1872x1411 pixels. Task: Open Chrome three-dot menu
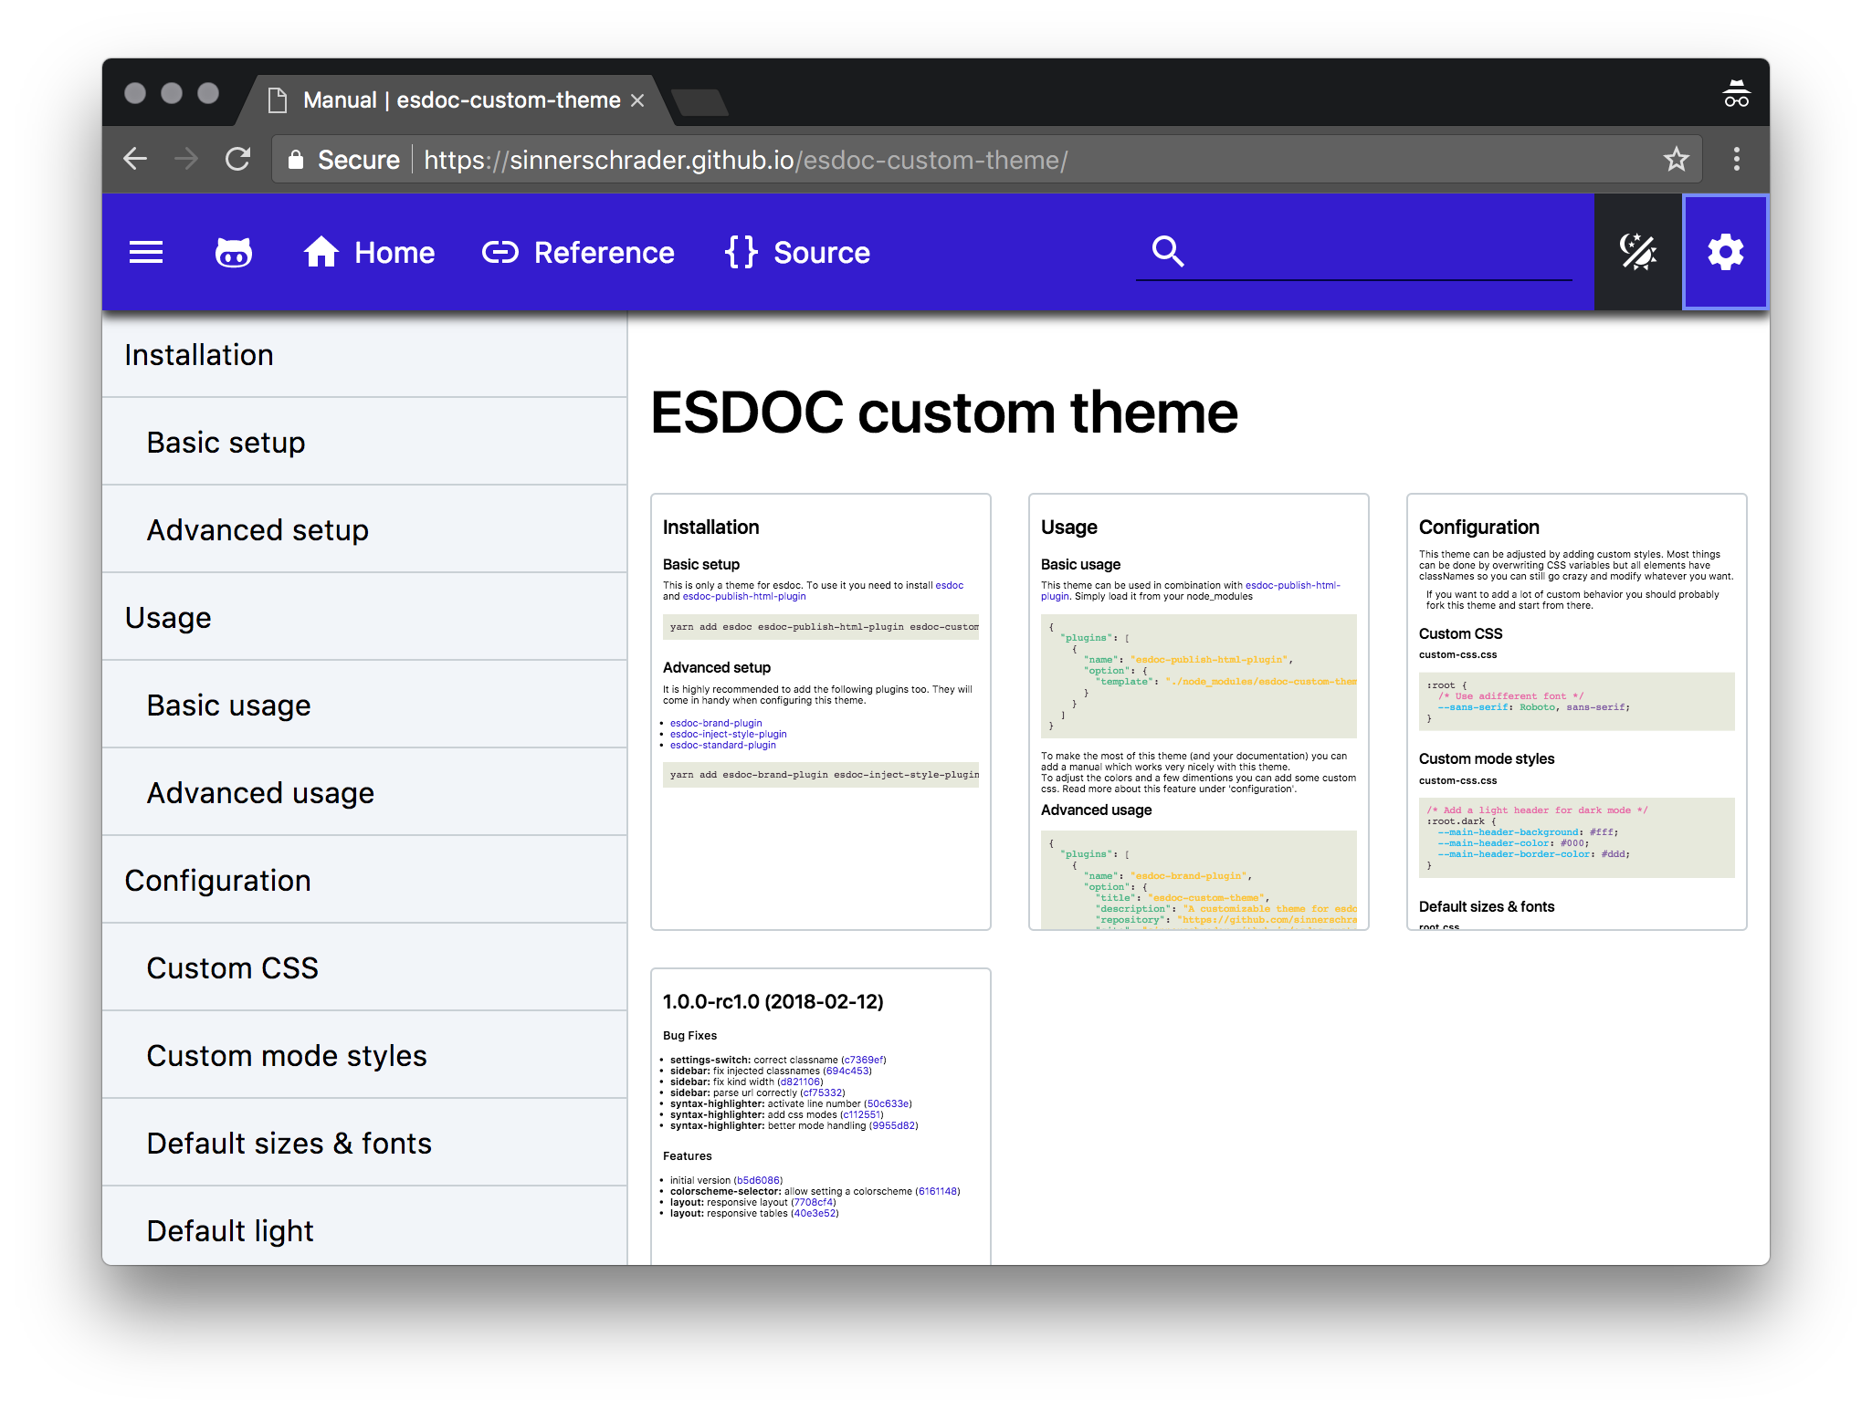pyautogui.click(x=1736, y=160)
